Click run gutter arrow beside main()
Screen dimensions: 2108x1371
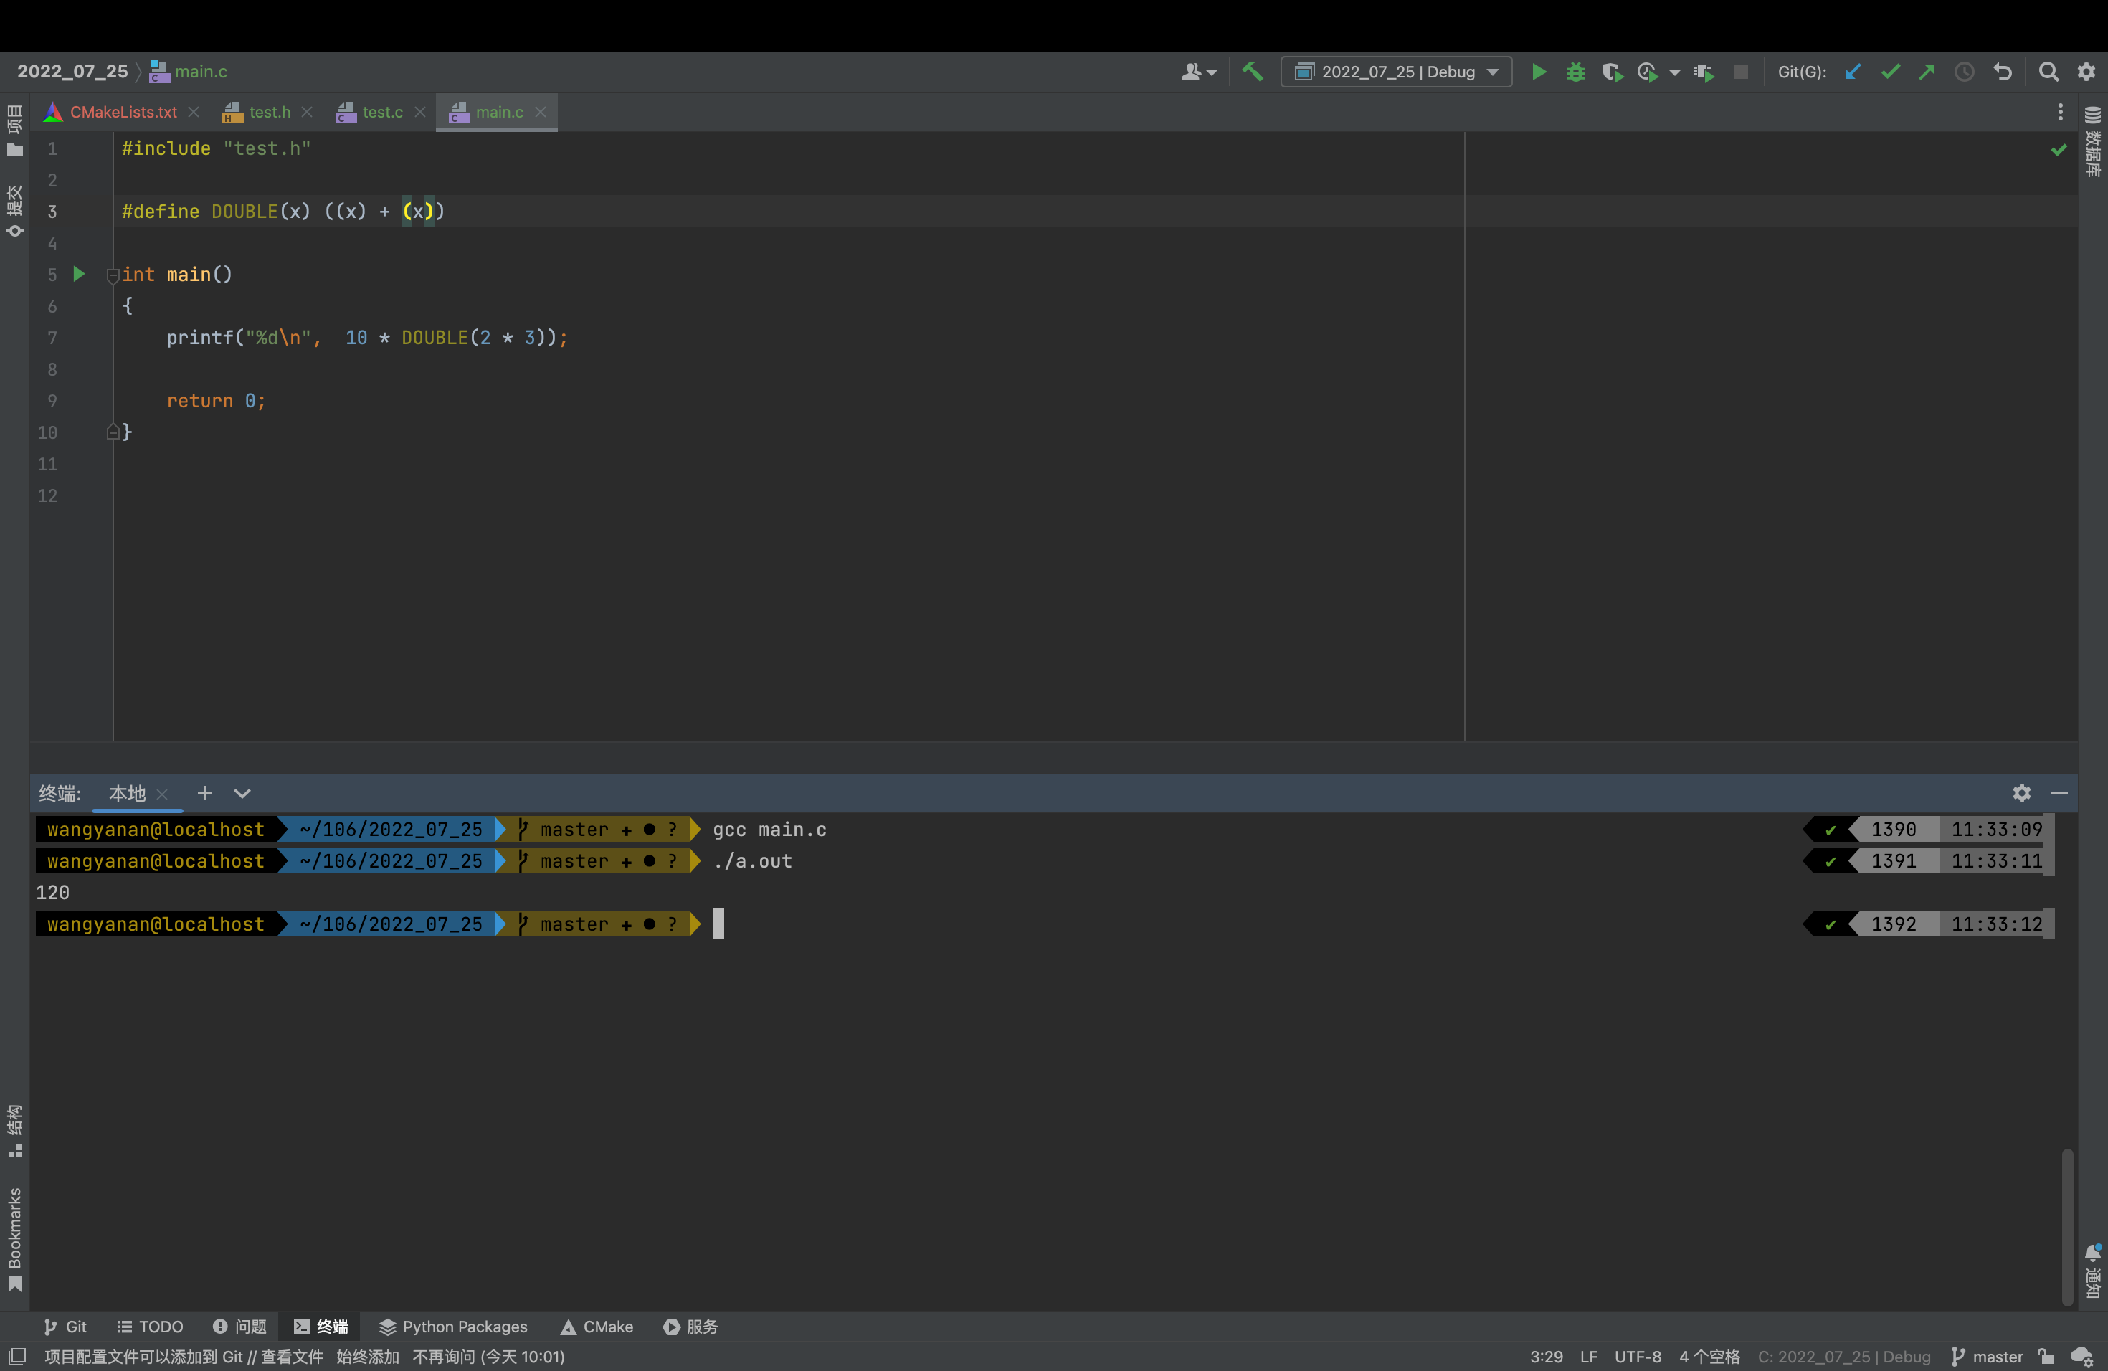[x=79, y=275]
